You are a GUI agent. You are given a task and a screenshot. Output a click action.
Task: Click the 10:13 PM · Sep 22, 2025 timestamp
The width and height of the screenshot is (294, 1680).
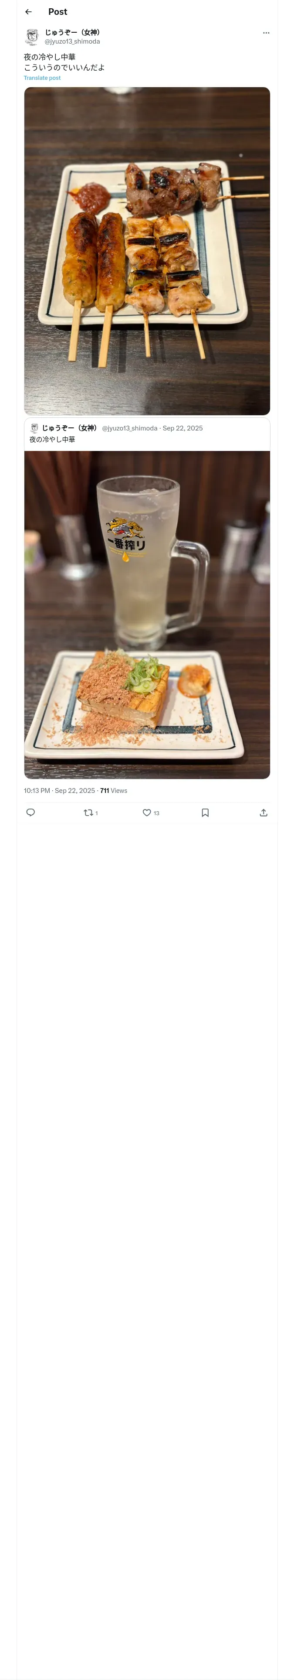[x=59, y=790]
